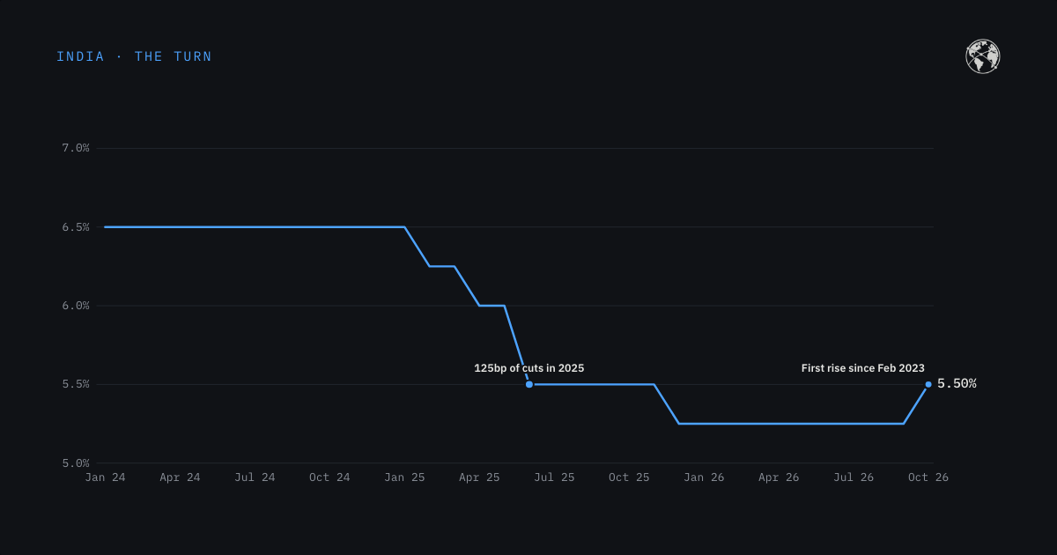Click the 'Oct 26' x-axis label

click(x=928, y=477)
